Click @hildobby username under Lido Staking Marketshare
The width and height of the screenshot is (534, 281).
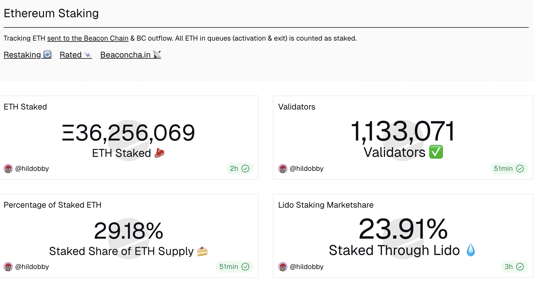pos(307,267)
